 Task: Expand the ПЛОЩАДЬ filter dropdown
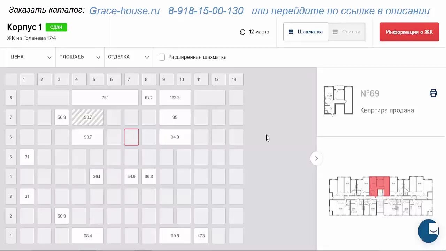(x=80, y=57)
